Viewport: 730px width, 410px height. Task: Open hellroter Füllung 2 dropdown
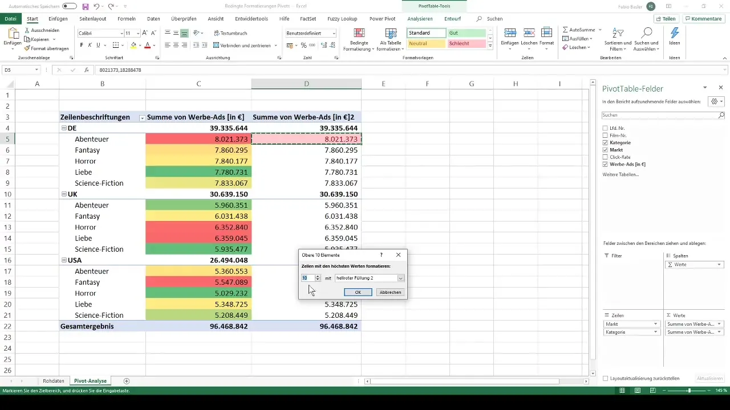(401, 278)
